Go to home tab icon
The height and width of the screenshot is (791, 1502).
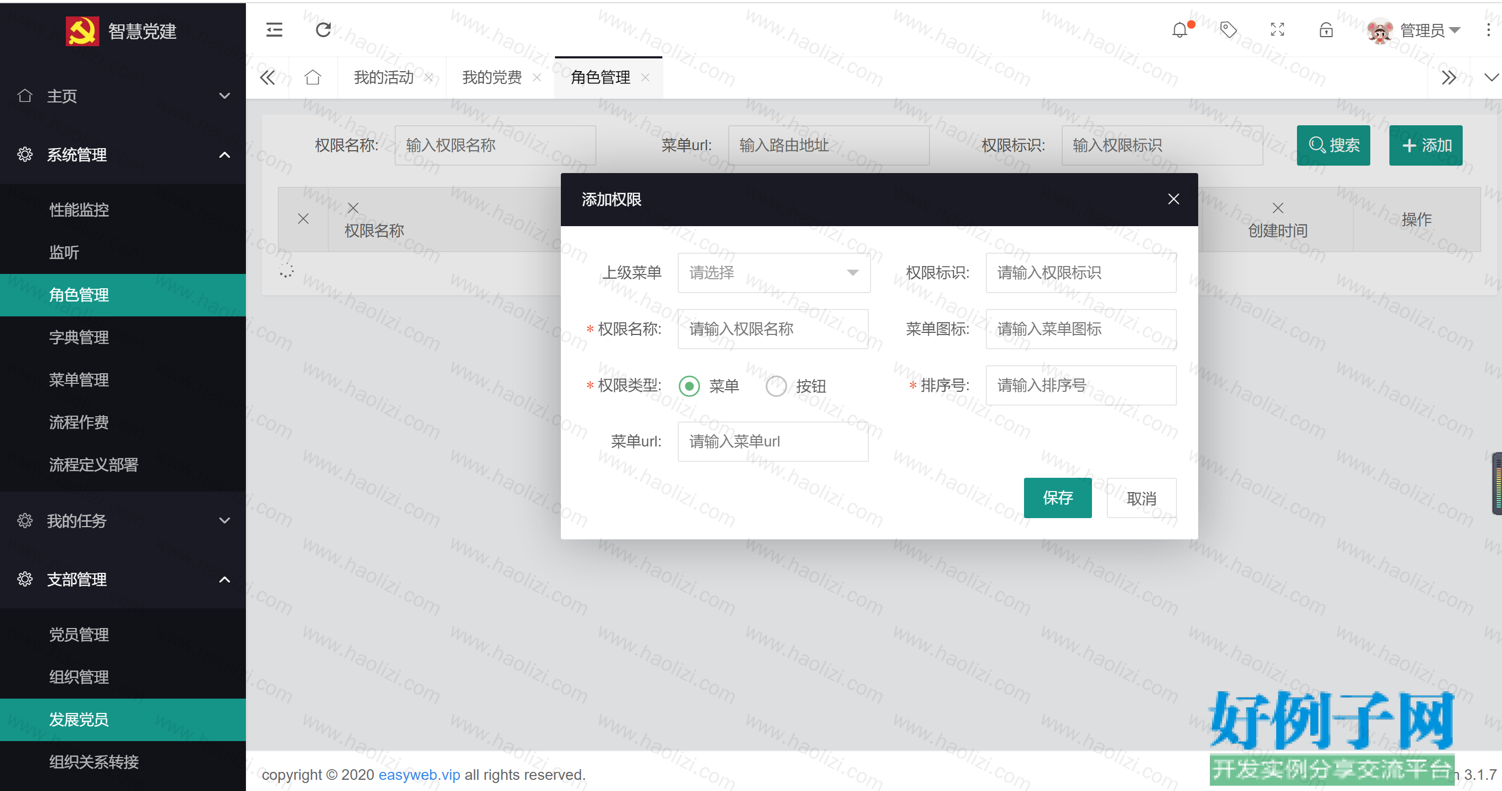(312, 77)
